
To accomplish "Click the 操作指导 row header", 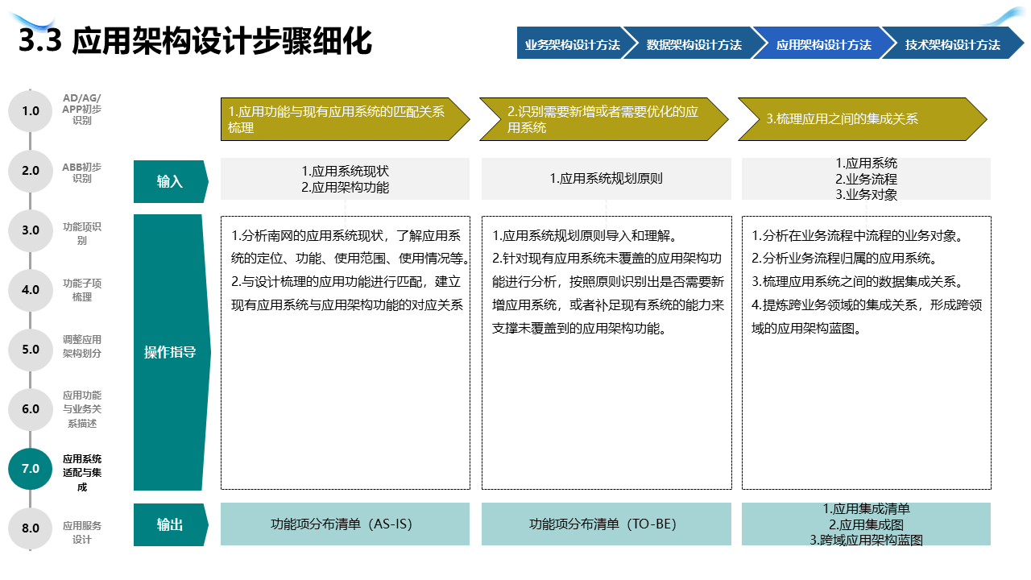I will click(x=171, y=352).
